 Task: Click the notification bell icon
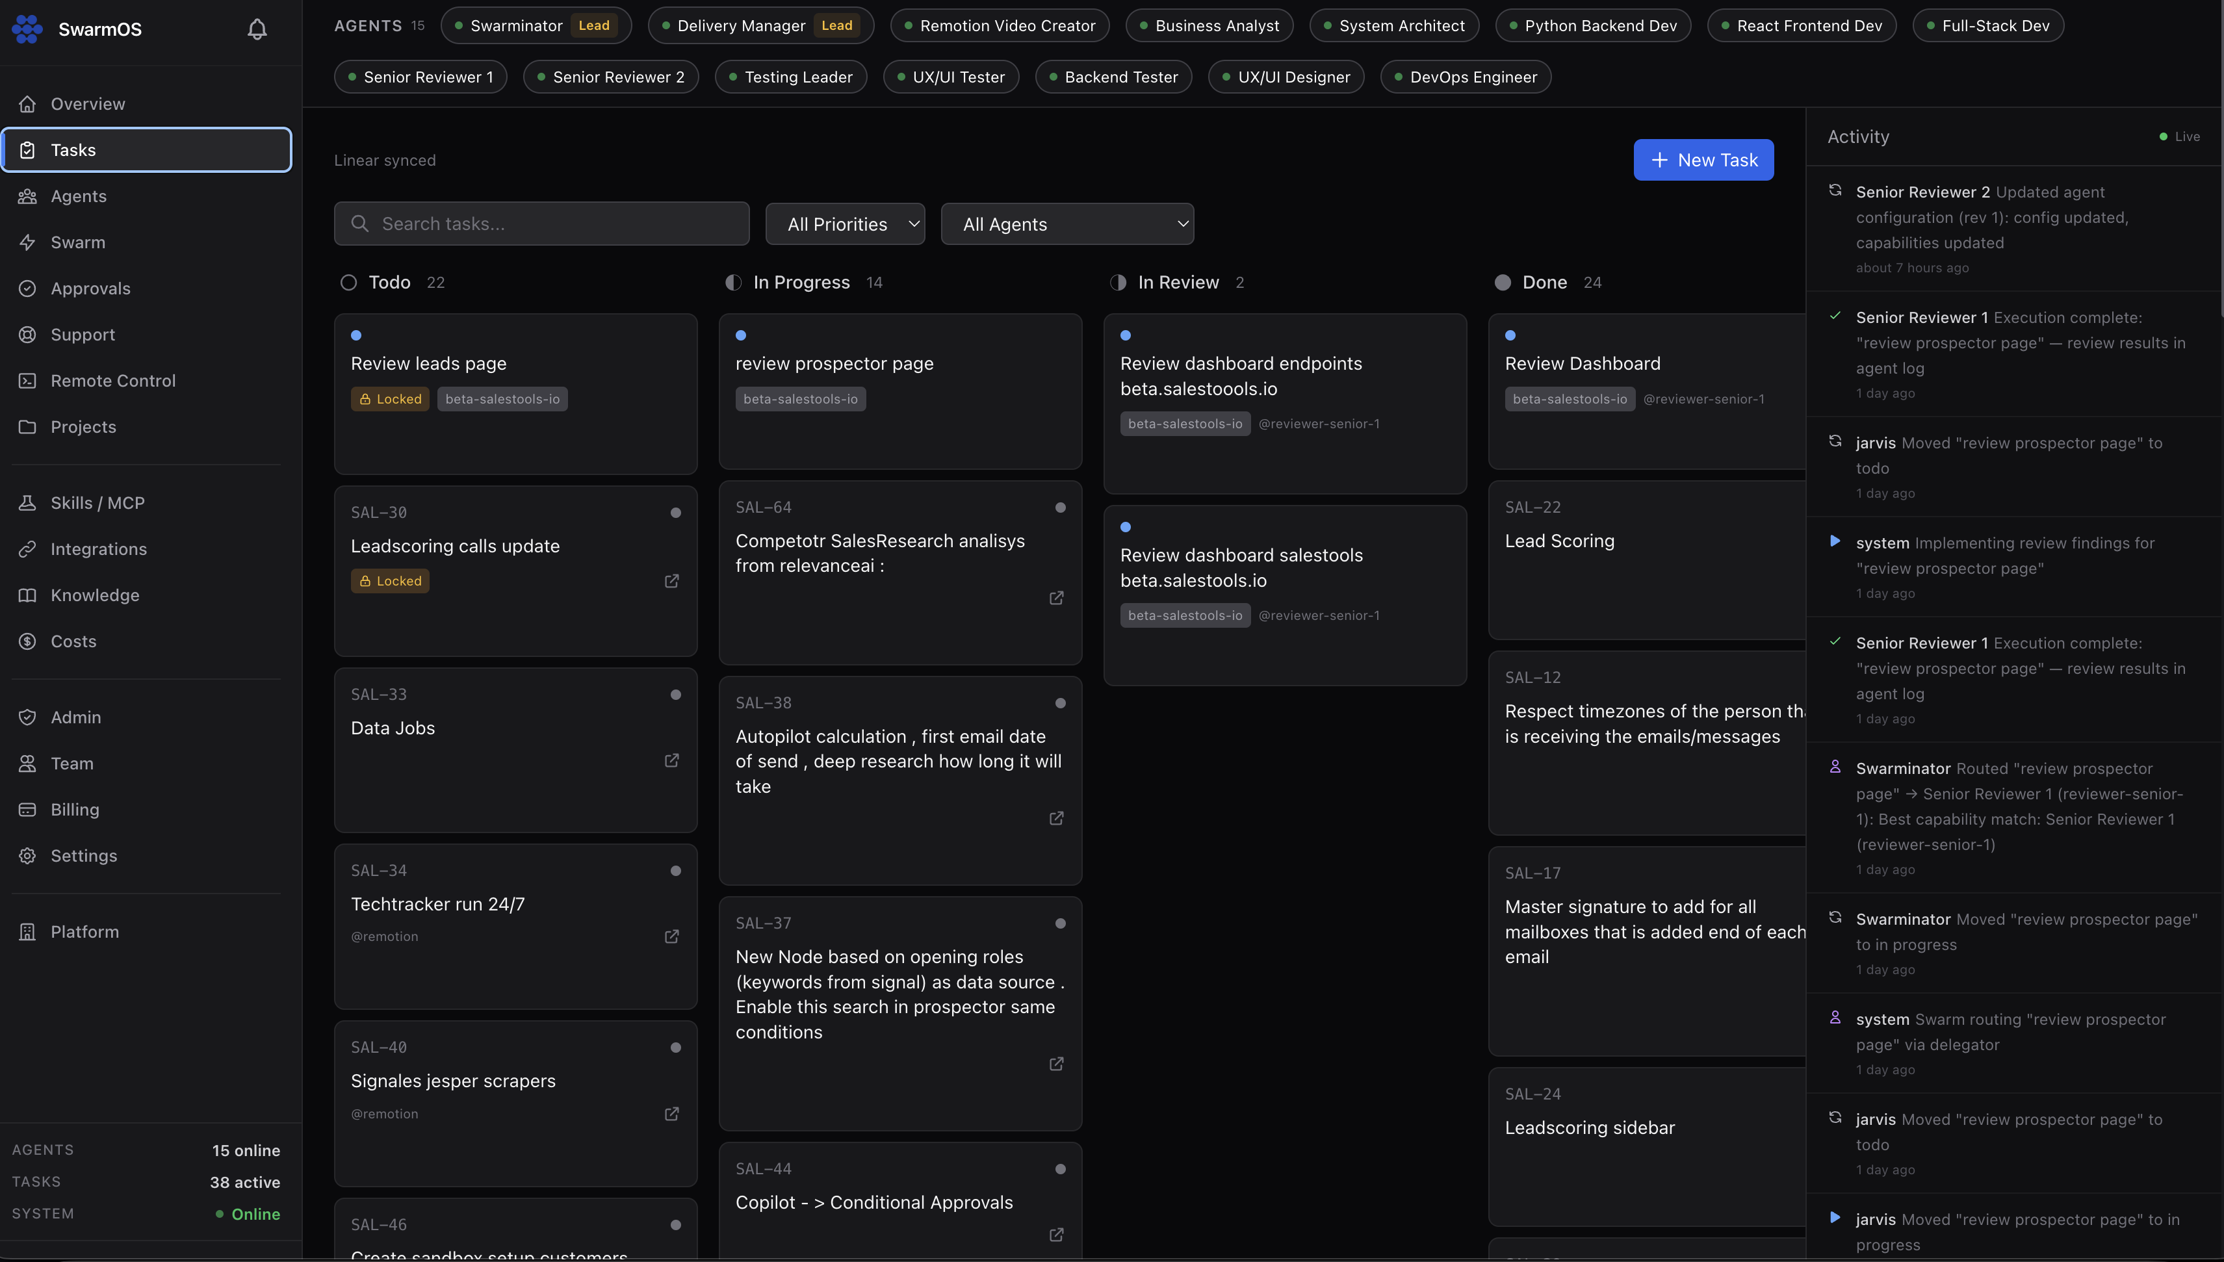[257, 29]
